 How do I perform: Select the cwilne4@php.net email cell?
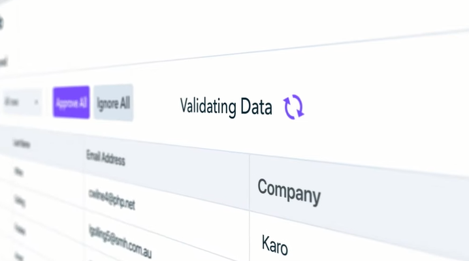[112, 199]
